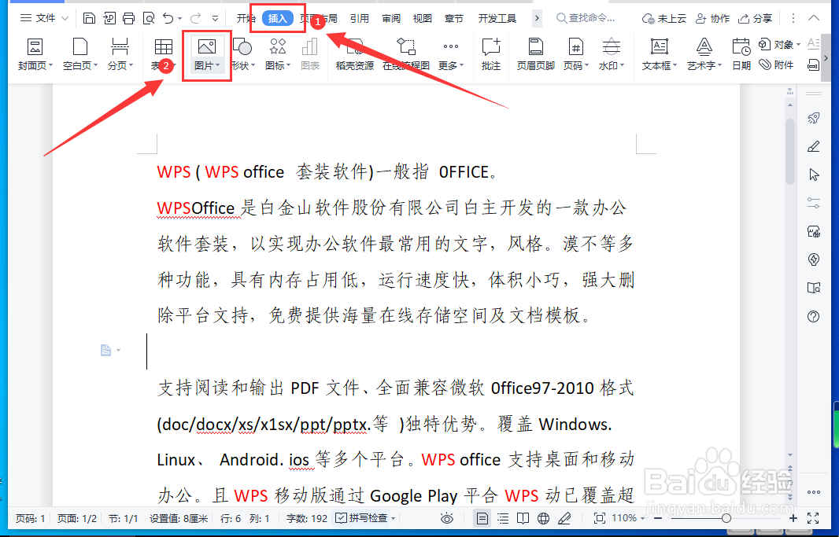The image size is (839, 537).
Task: Open the Developer Tools (开发工具) tab
Action: tap(497, 19)
